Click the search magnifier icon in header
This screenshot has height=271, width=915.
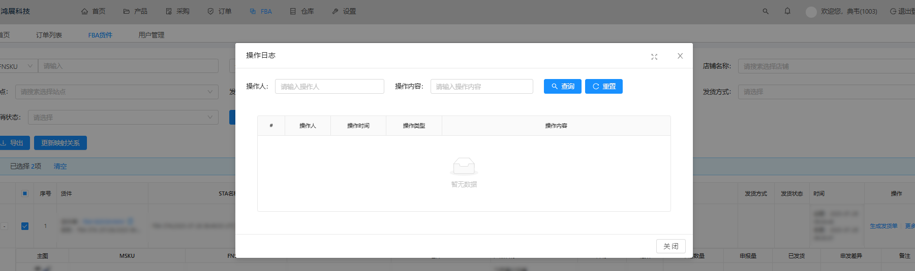[x=765, y=11]
